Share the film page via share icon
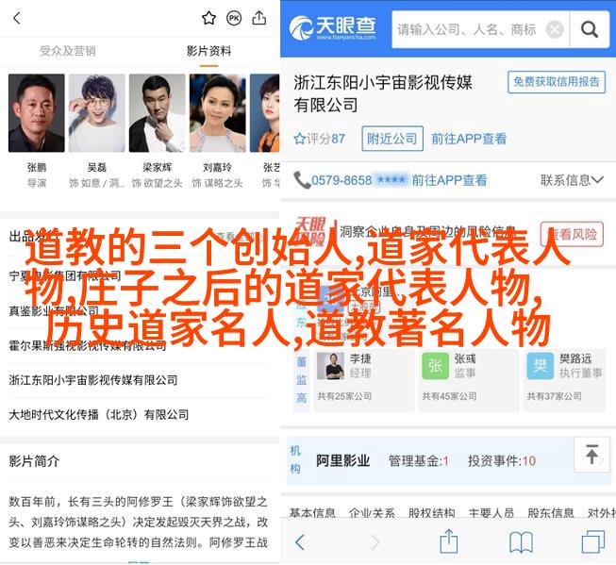 click(258, 18)
